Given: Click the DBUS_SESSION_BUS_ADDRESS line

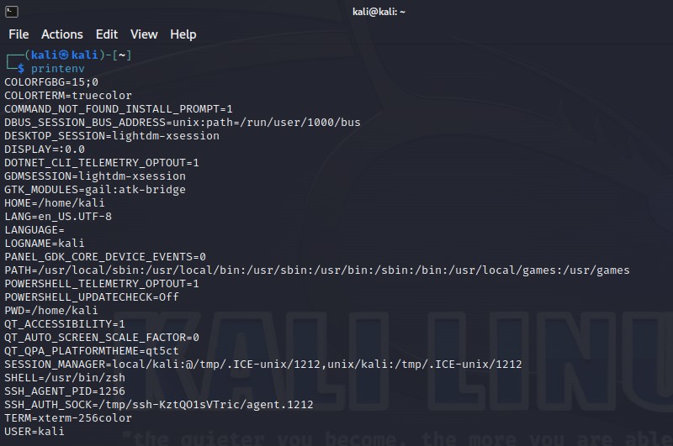Looking at the screenshot, I should click(183, 122).
